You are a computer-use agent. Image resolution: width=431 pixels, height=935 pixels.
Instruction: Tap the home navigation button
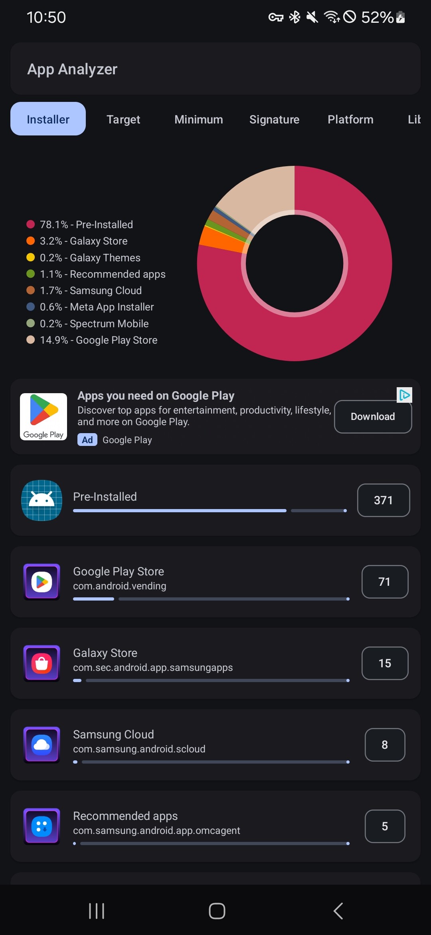[217, 911]
